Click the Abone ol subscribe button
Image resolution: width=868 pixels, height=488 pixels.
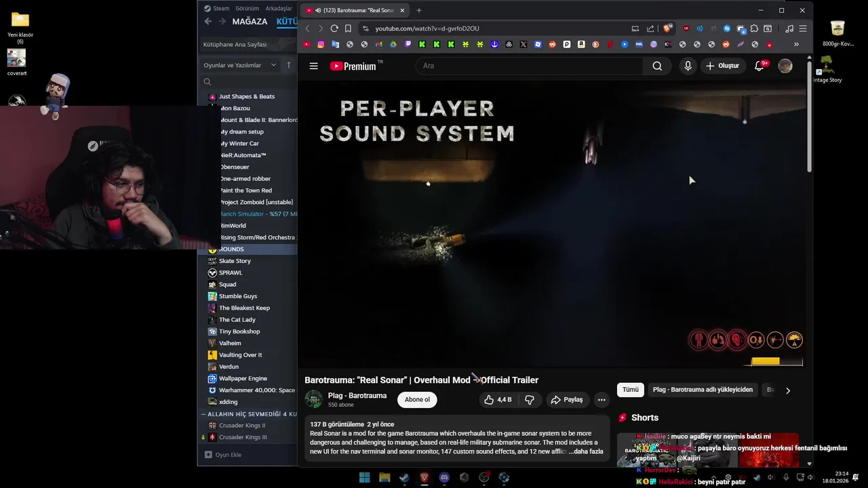tap(417, 399)
